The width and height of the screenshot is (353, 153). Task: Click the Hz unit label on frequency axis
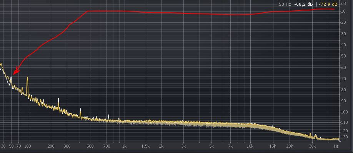coord(336,146)
